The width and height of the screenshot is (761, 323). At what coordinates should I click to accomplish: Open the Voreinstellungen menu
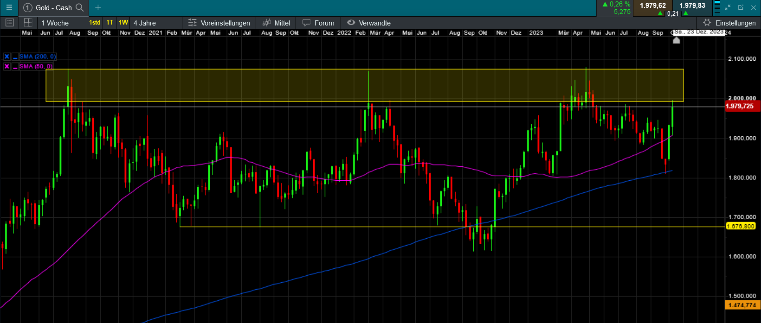[x=219, y=23]
